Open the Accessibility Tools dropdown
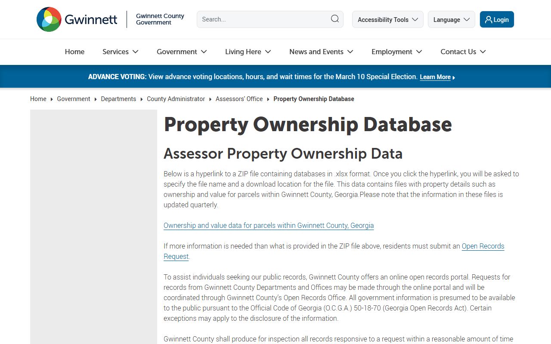The image size is (551, 344). (388, 19)
